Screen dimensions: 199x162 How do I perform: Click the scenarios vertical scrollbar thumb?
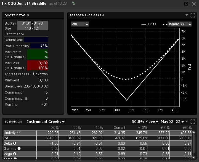pos(194,144)
